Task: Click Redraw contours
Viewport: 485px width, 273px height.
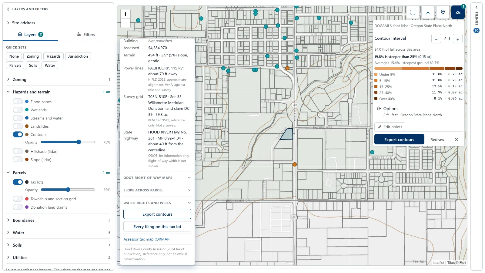Action: (x=437, y=140)
